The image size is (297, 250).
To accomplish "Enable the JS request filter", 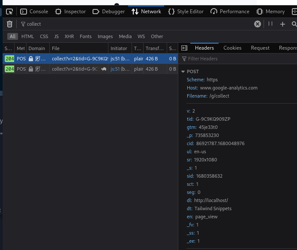I will coord(56,36).
